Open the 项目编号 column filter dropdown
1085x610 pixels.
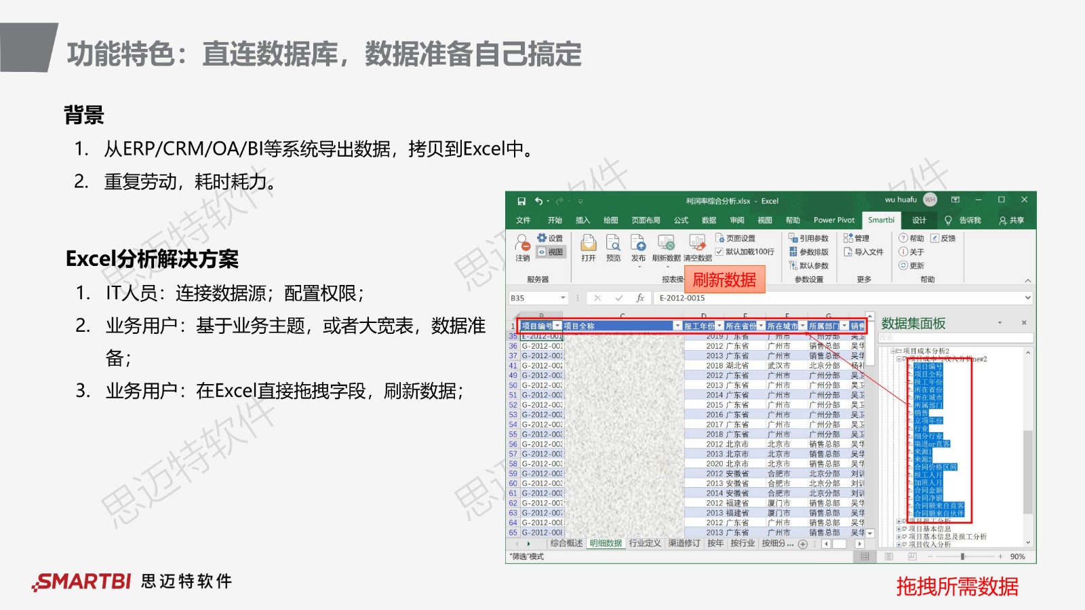[x=557, y=326]
